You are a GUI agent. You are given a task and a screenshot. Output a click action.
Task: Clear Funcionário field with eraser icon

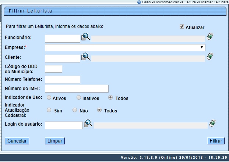click(x=210, y=37)
